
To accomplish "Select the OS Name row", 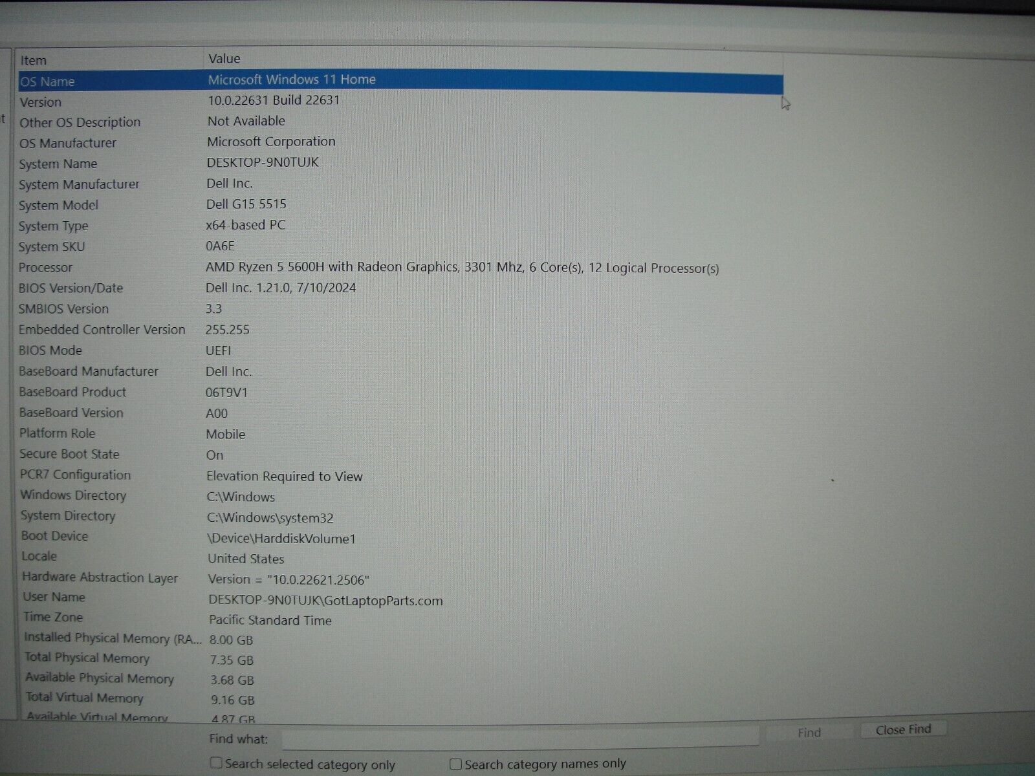I will (x=401, y=81).
